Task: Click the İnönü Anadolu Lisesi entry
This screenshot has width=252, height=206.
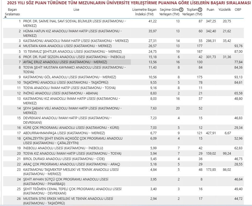Action: (61, 93)
